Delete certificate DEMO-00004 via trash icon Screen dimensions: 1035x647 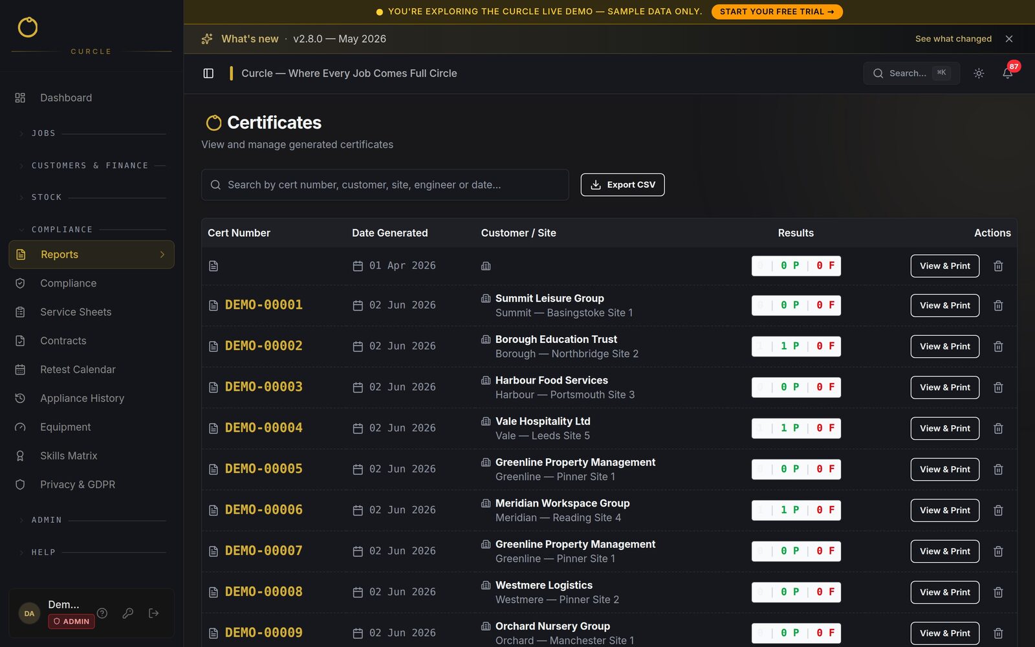coord(998,428)
